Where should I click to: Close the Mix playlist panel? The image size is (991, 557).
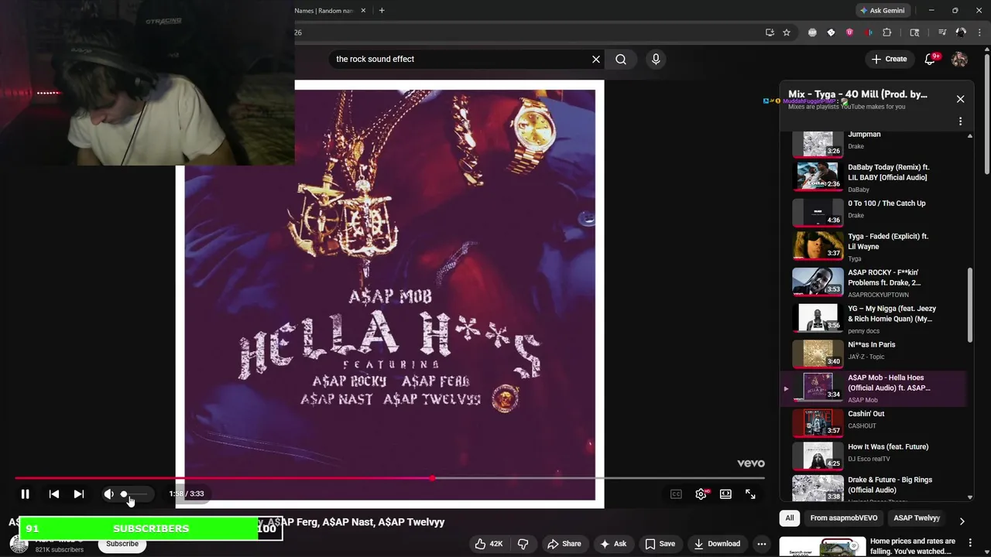point(960,99)
